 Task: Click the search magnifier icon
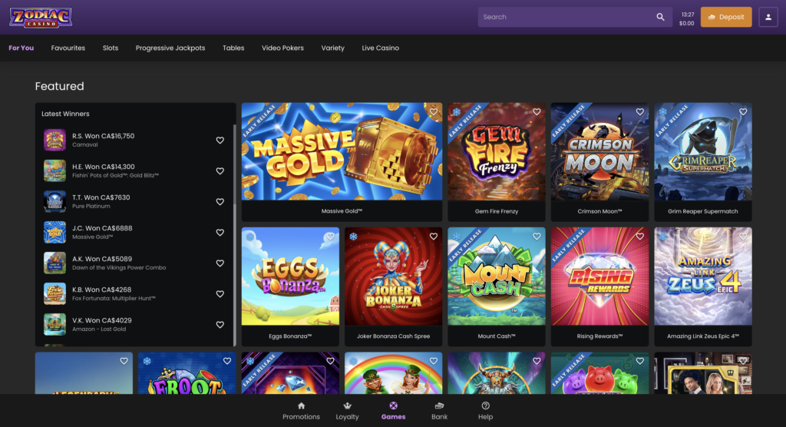[x=660, y=17]
